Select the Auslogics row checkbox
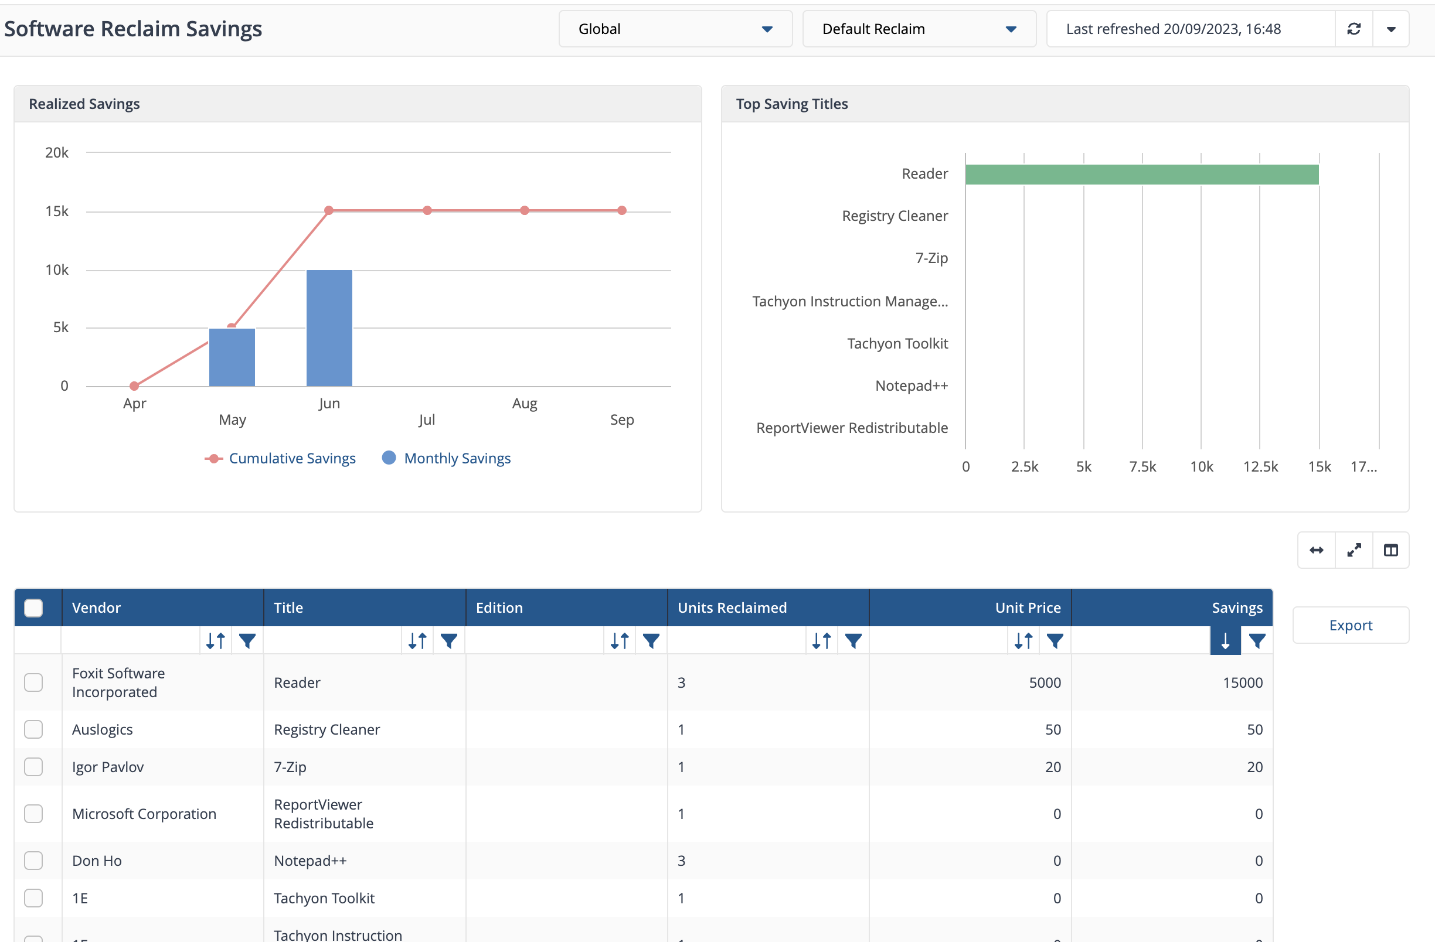1435x942 pixels. pyautogui.click(x=34, y=729)
